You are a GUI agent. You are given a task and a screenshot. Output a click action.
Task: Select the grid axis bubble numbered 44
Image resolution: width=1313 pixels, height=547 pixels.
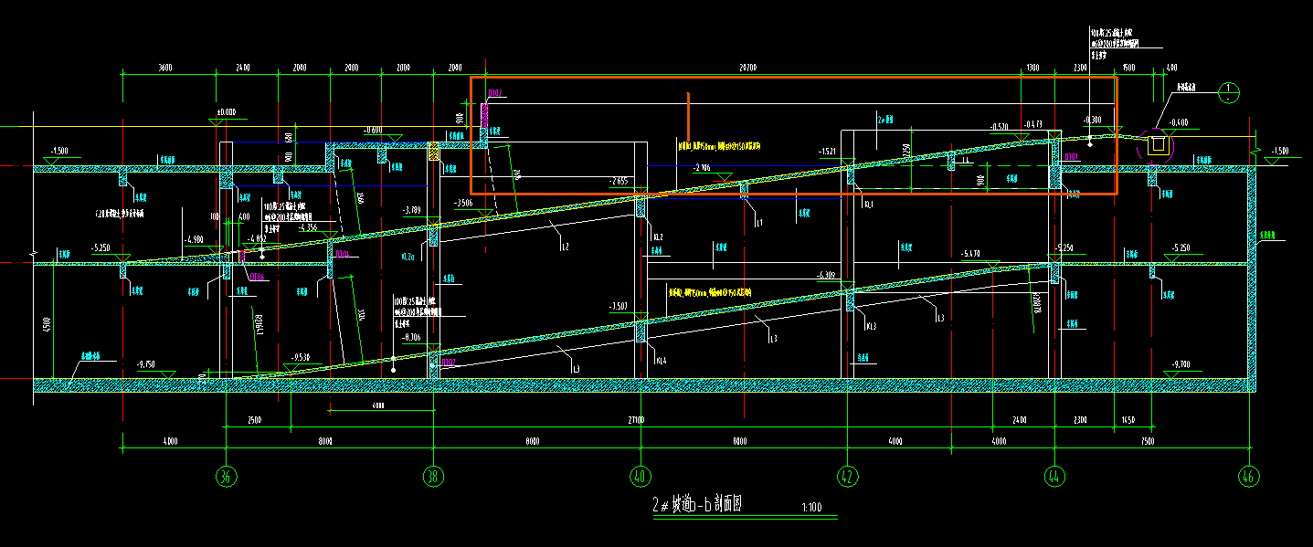pos(1054,476)
